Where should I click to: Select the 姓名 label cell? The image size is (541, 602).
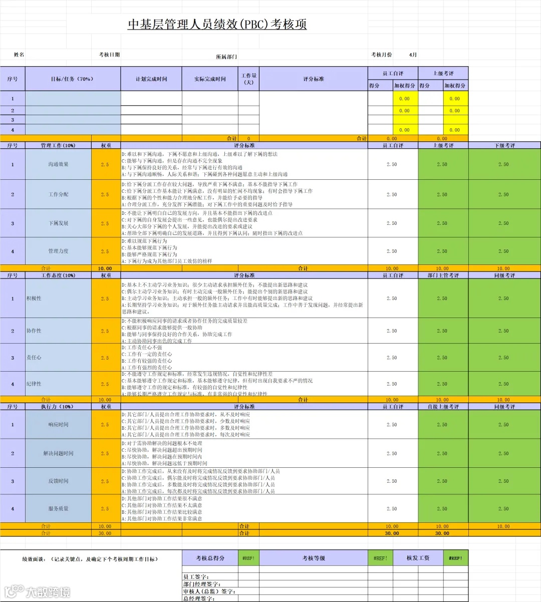pos(19,55)
